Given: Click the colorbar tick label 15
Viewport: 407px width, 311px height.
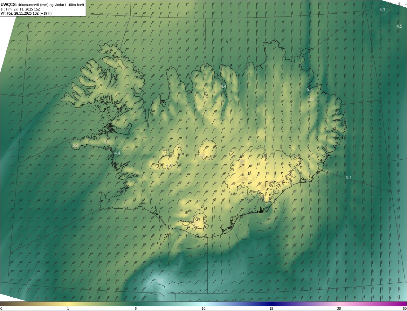Looking at the screenshot, I should pyautogui.click(x=271, y=308).
